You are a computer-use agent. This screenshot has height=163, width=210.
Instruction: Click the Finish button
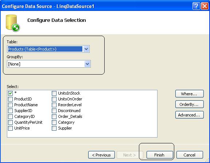(x=160, y=155)
